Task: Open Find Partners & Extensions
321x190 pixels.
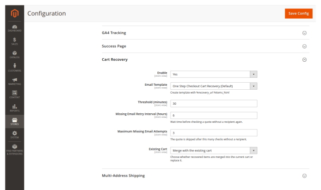Action: (15, 150)
